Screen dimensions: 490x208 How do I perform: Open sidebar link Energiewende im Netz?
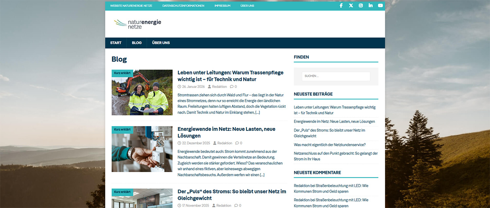(334, 122)
